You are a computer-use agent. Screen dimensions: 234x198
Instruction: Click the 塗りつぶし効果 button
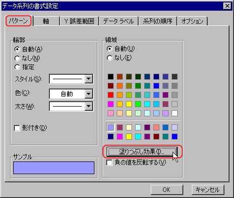point(142,151)
